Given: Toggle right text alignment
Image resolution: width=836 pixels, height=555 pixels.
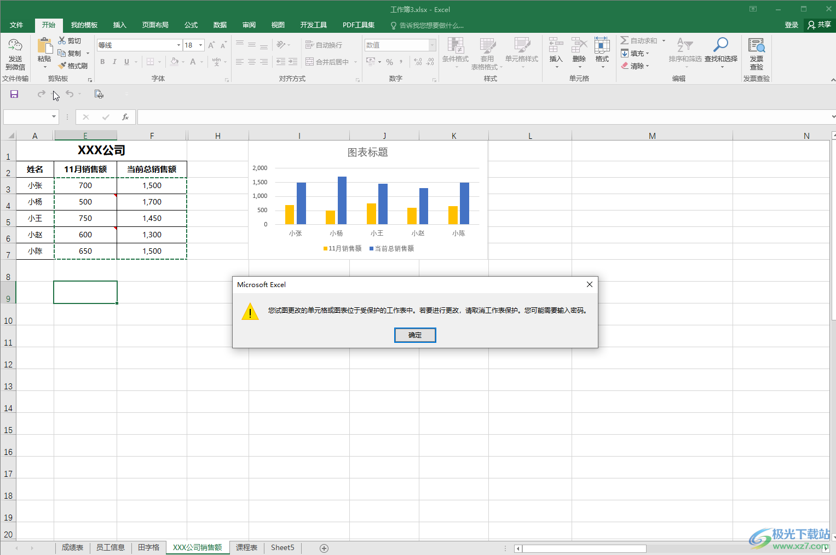Looking at the screenshot, I should [x=264, y=62].
